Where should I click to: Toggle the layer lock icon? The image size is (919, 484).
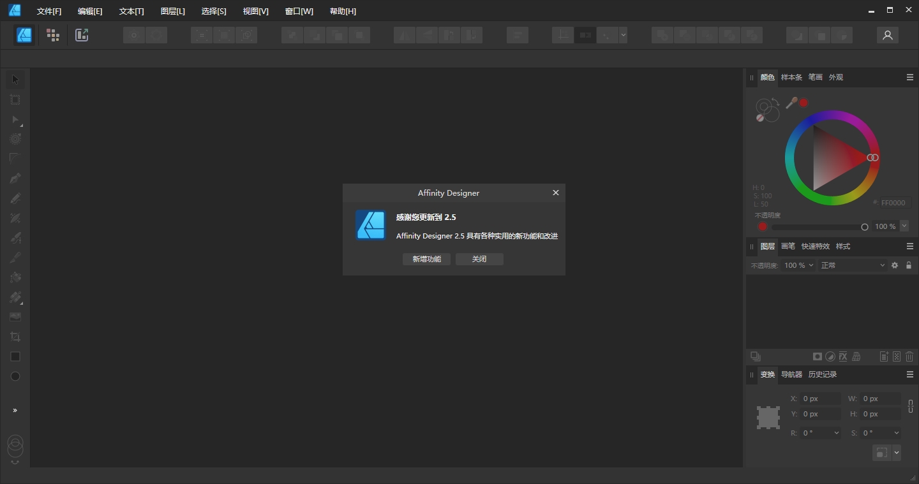[909, 265]
